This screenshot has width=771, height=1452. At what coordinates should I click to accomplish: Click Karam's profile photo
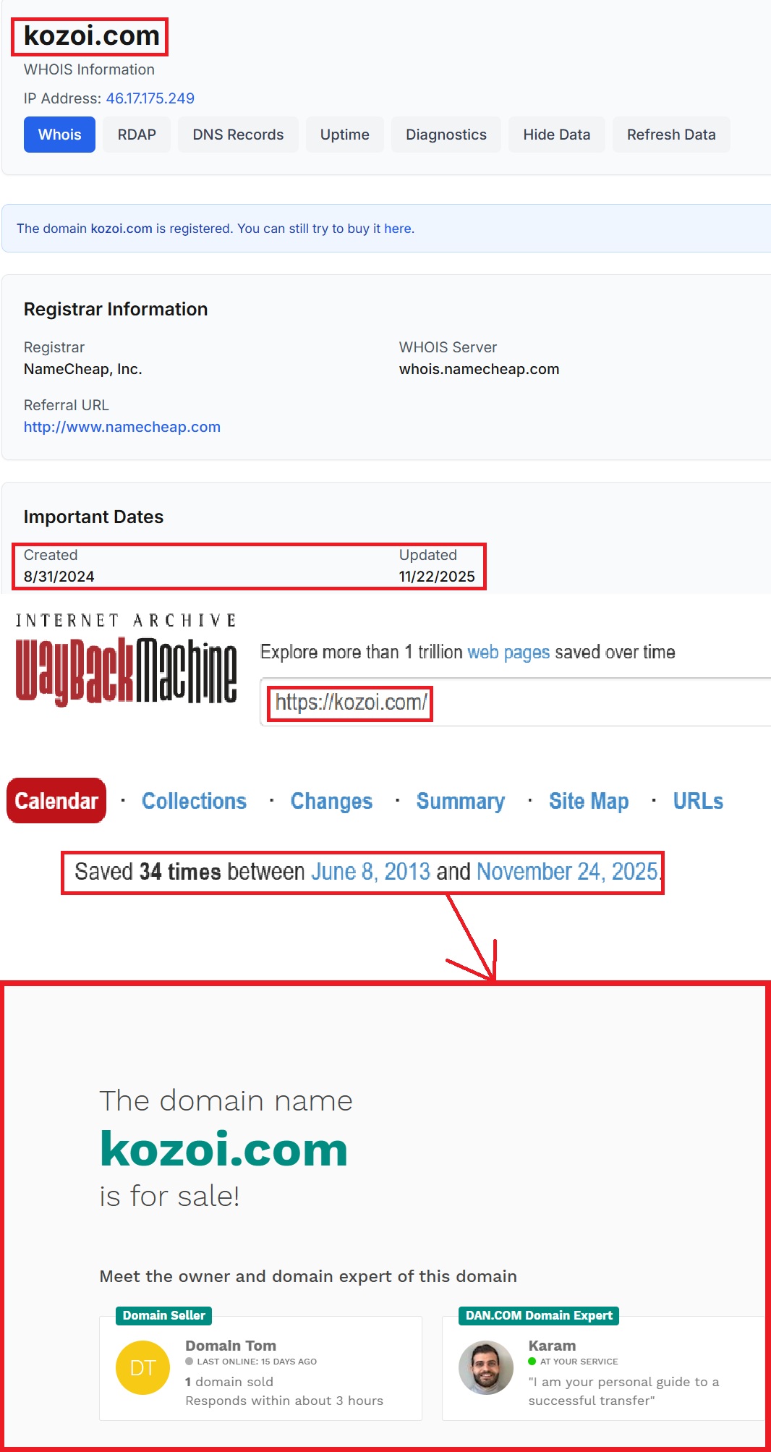point(485,1367)
